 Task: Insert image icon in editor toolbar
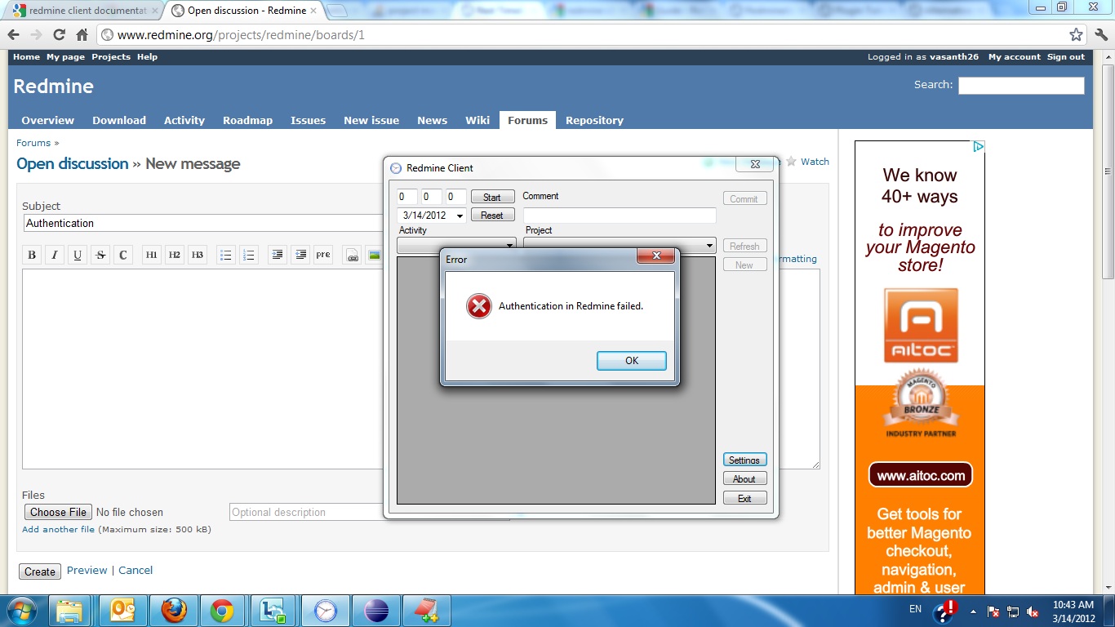pos(375,255)
